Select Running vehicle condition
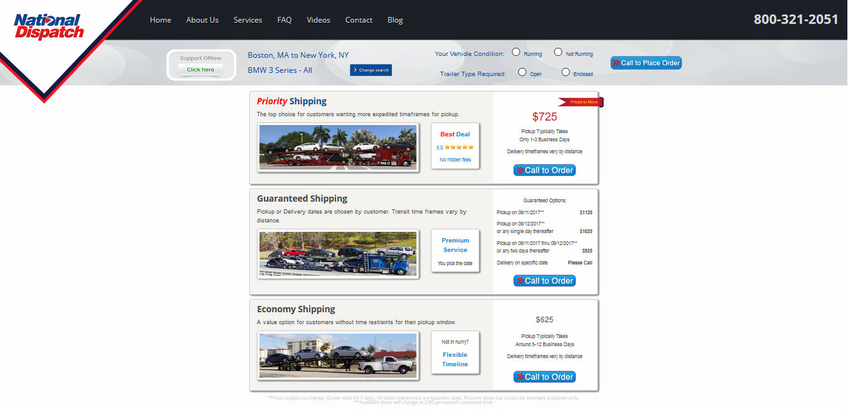The height and width of the screenshot is (409, 848). (x=516, y=52)
